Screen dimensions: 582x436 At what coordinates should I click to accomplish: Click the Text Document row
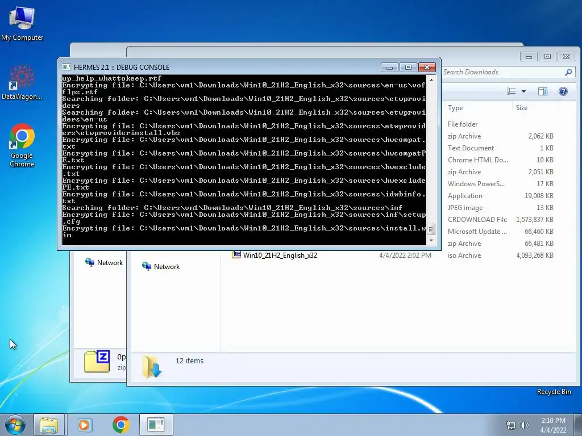click(471, 148)
